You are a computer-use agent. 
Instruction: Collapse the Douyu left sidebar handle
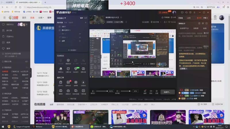point(30,73)
